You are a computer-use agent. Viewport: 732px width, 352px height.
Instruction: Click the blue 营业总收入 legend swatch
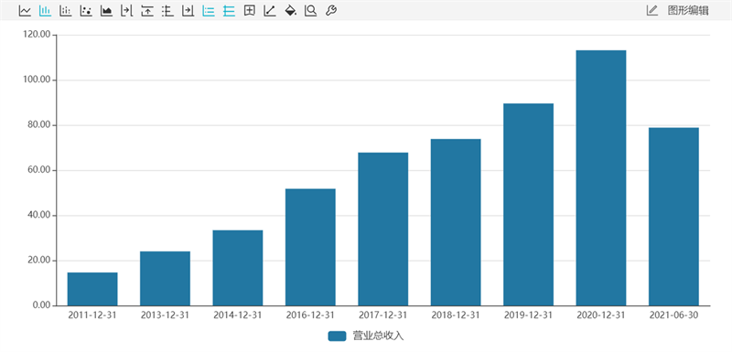click(337, 336)
